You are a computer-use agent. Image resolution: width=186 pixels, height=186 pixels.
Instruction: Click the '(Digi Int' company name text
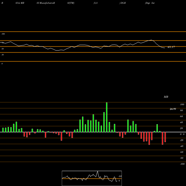click(x=150, y=3)
